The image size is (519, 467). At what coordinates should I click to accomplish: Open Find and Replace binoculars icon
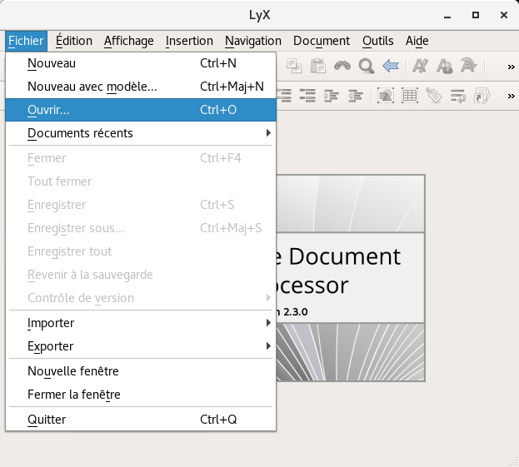coord(342,66)
